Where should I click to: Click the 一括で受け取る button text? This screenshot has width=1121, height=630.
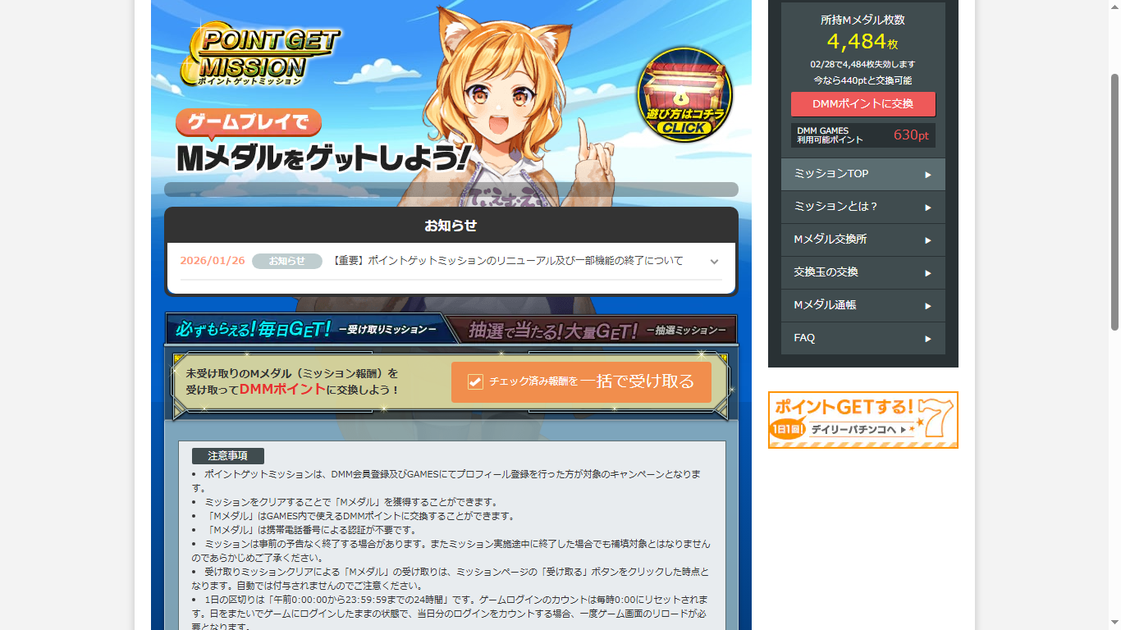637,381
